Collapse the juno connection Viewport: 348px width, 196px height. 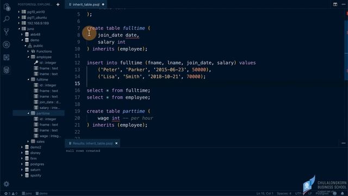pyautogui.click(x=19, y=29)
